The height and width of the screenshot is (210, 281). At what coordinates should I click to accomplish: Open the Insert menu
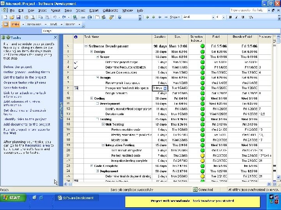tap(42, 10)
